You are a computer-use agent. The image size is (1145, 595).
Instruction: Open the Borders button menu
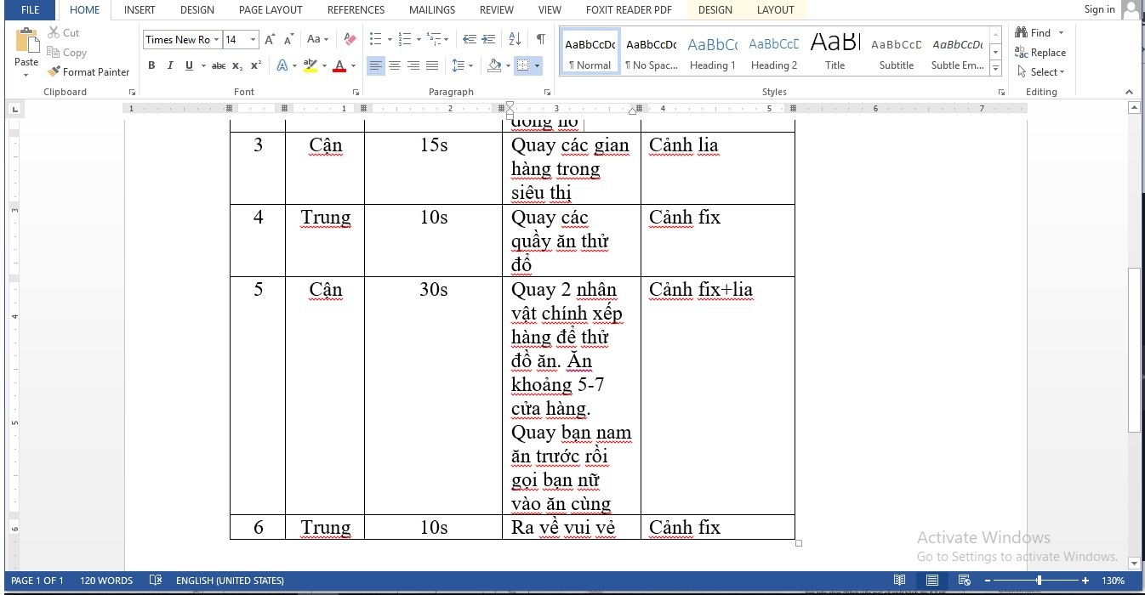pos(537,65)
